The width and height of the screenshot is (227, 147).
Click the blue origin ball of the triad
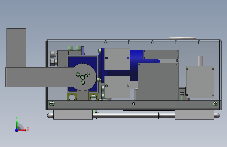pyautogui.click(x=17, y=130)
